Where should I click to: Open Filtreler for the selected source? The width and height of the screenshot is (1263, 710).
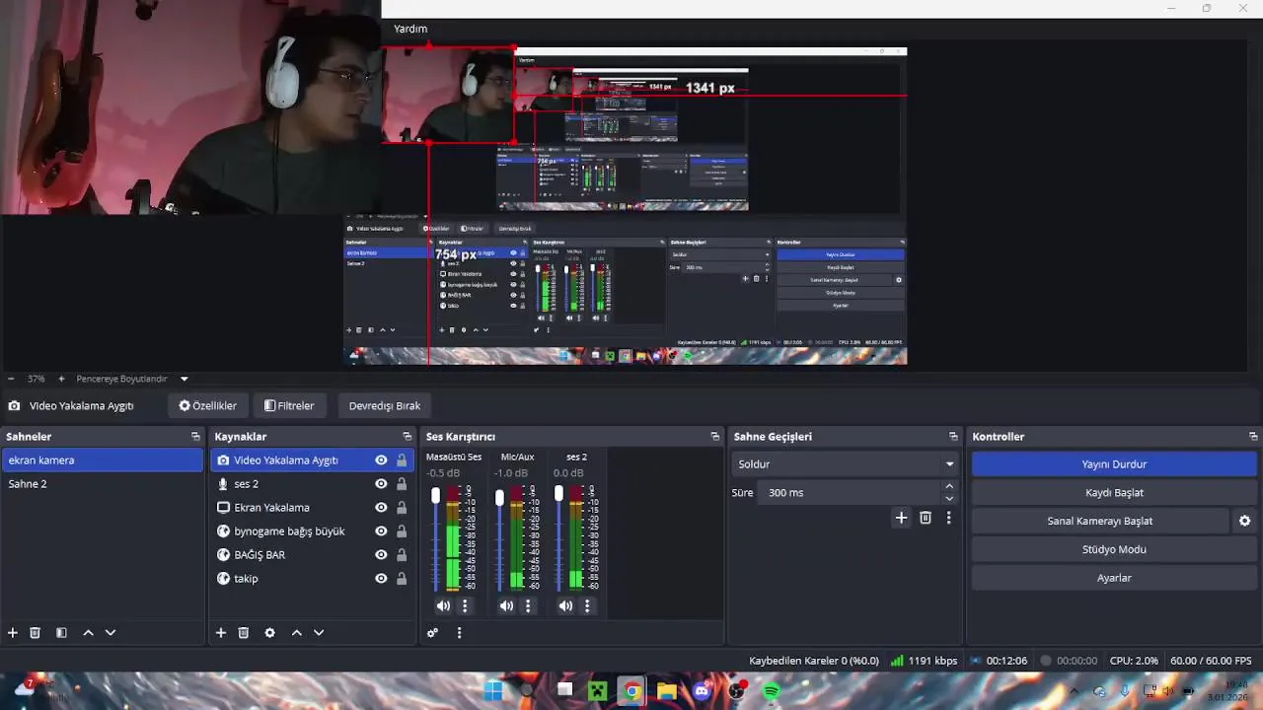coord(289,405)
